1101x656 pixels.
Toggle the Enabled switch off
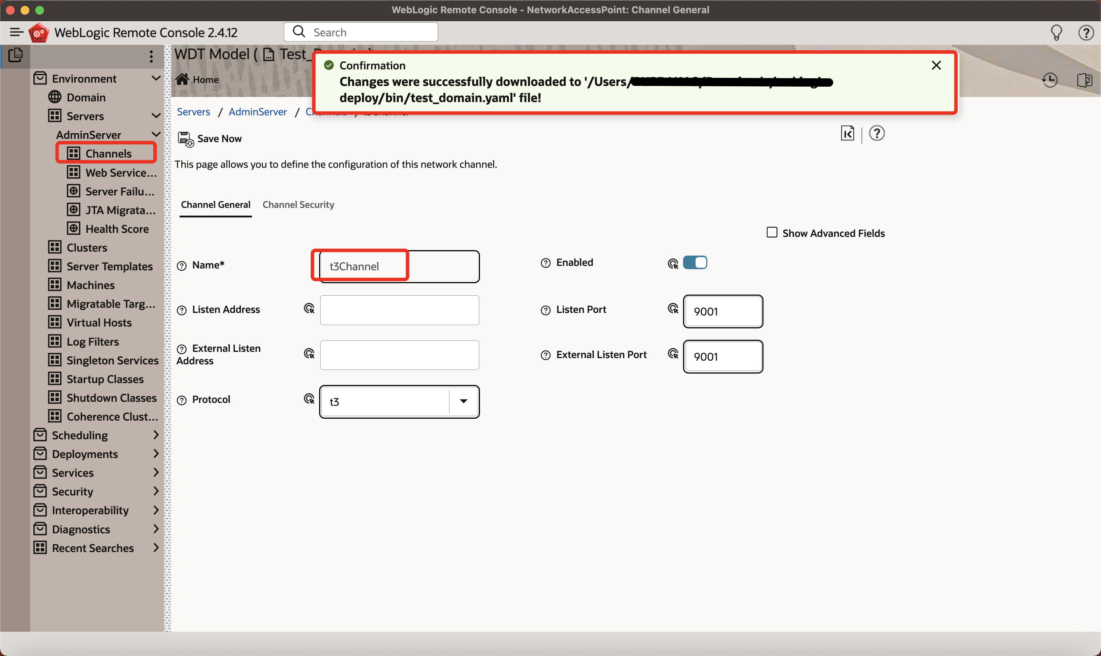(x=695, y=263)
